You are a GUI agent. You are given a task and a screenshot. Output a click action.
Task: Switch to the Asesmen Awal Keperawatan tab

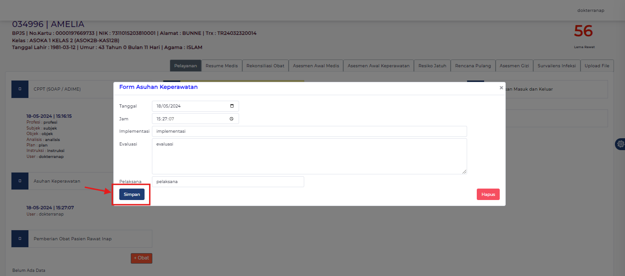pos(378,65)
